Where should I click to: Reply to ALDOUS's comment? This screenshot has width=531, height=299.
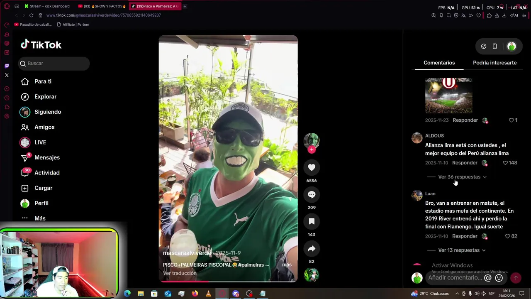[465, 163]
